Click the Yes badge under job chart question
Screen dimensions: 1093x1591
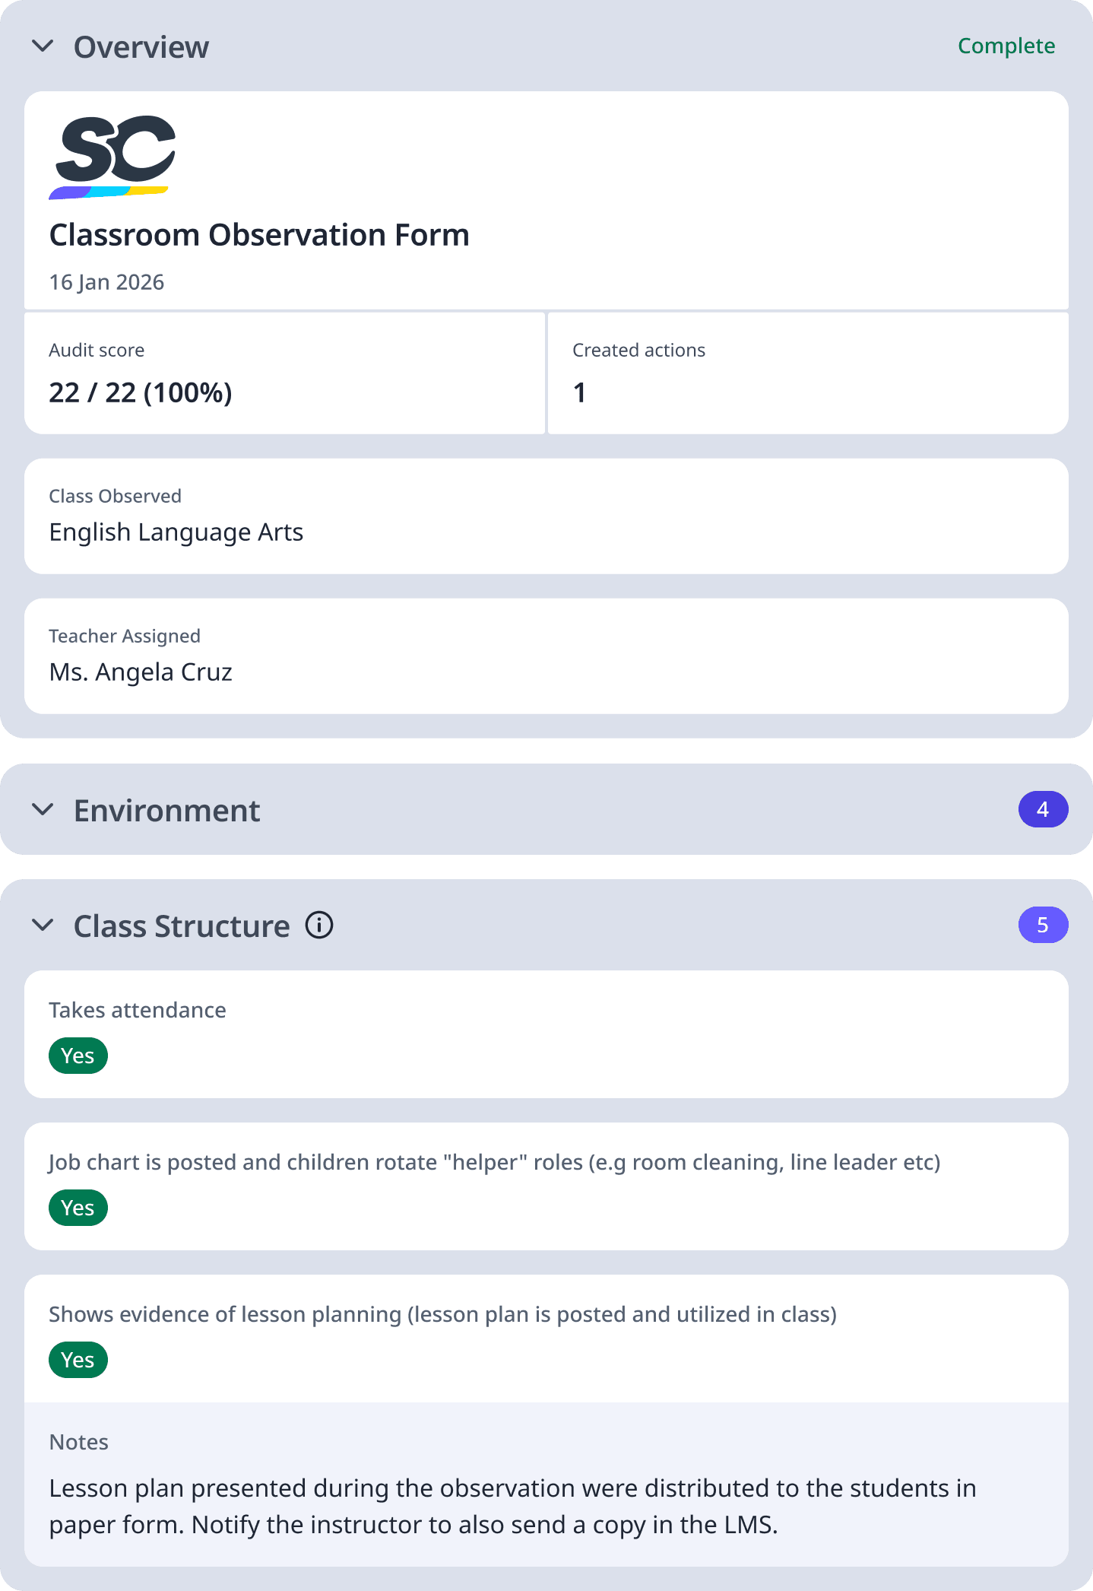78,1207
